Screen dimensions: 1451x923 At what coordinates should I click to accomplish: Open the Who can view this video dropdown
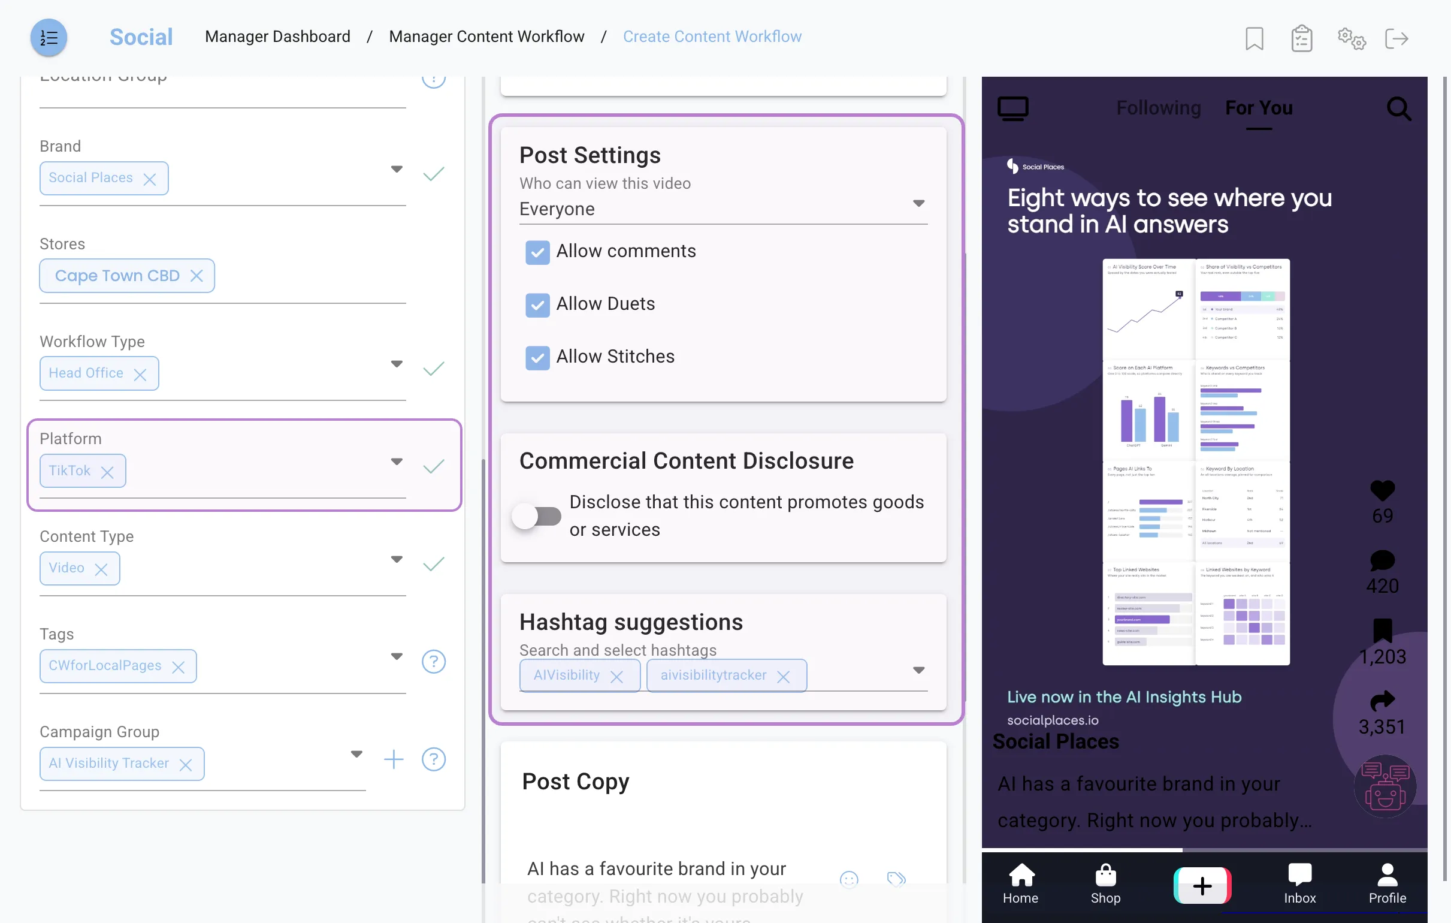723,209
